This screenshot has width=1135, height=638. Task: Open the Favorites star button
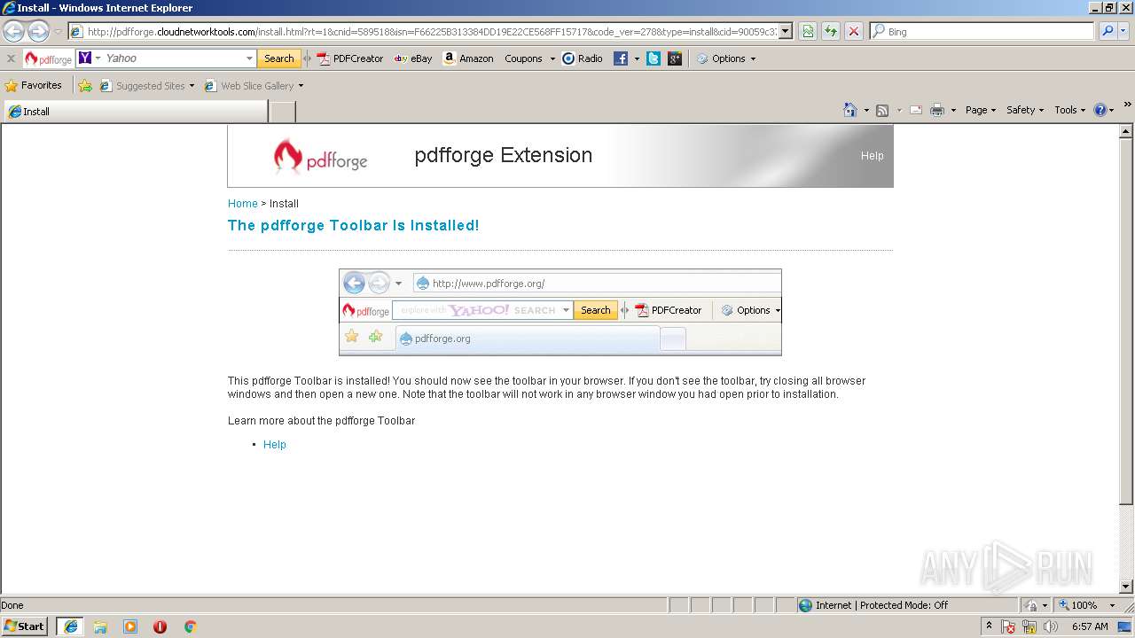(34, 86)
